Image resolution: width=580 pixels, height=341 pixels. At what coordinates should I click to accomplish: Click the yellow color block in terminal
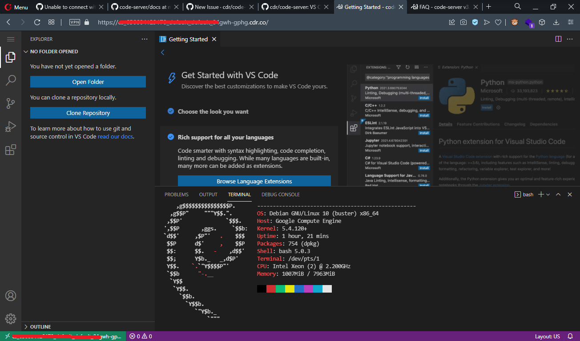tap(290, 289)
